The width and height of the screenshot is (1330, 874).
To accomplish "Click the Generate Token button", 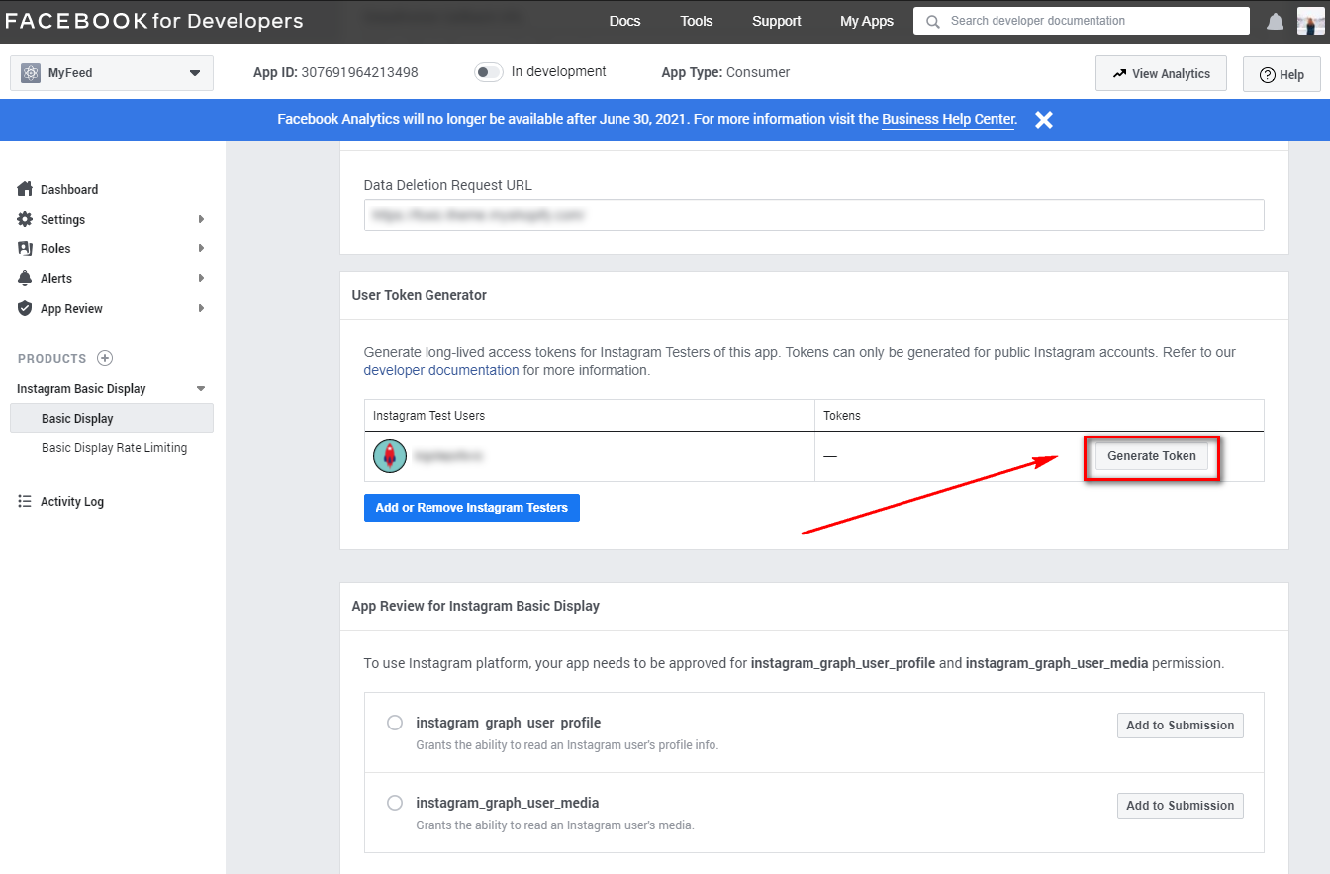I will click(x=1151, y=456).
